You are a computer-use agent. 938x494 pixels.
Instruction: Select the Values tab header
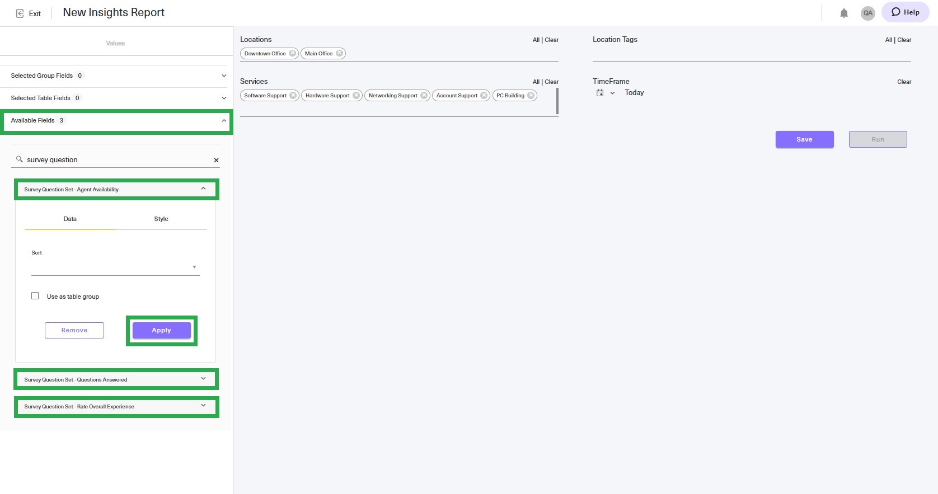coord(115,43)
